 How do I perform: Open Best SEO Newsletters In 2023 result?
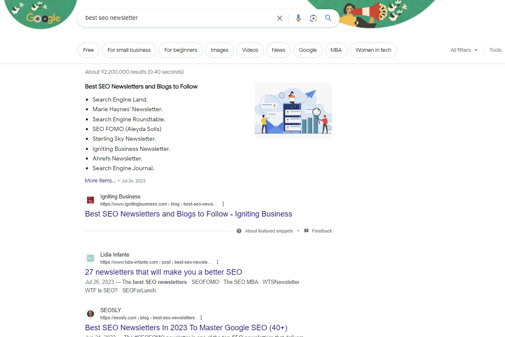186,328
